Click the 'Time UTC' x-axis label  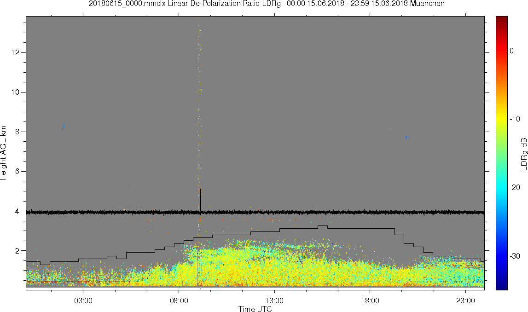click(x=255, y=309)
